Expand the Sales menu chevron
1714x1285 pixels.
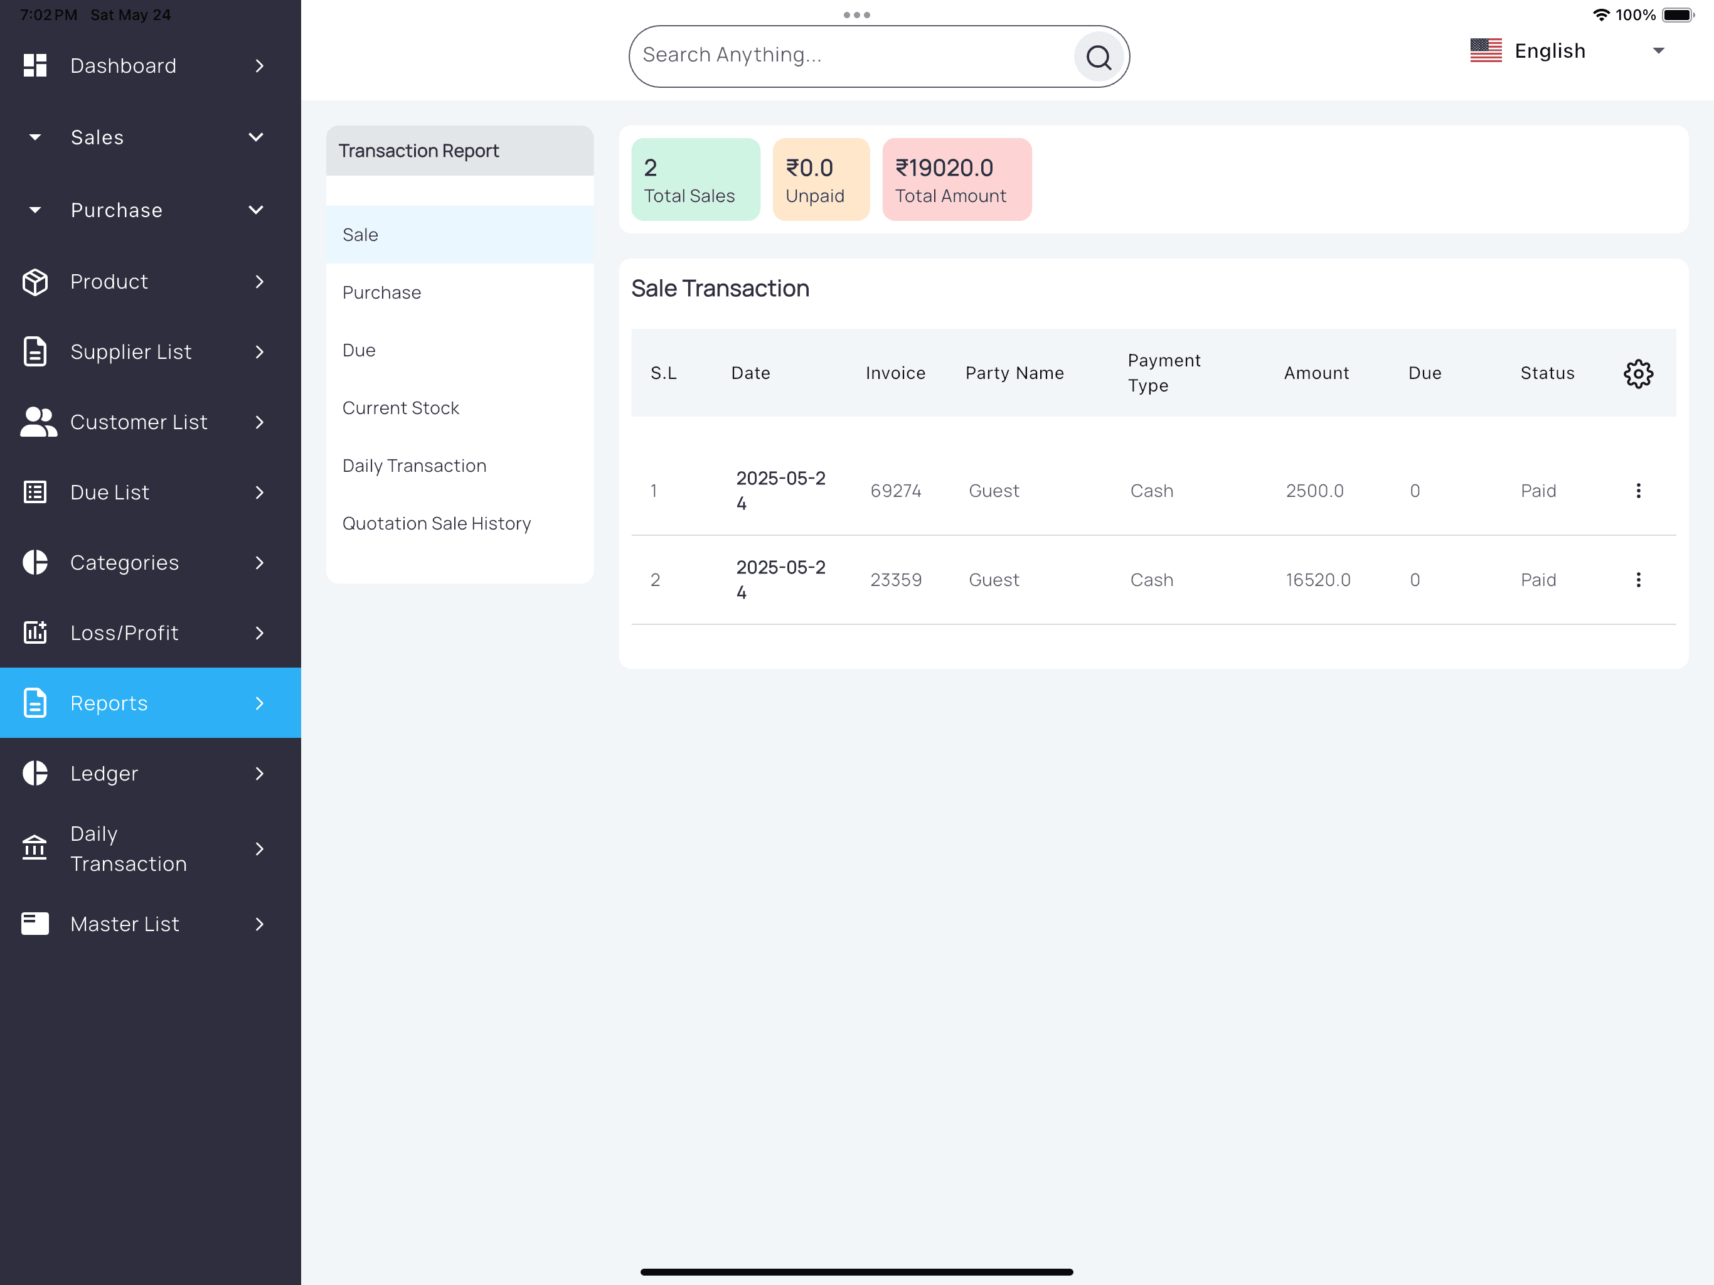[x=256, y=138]
